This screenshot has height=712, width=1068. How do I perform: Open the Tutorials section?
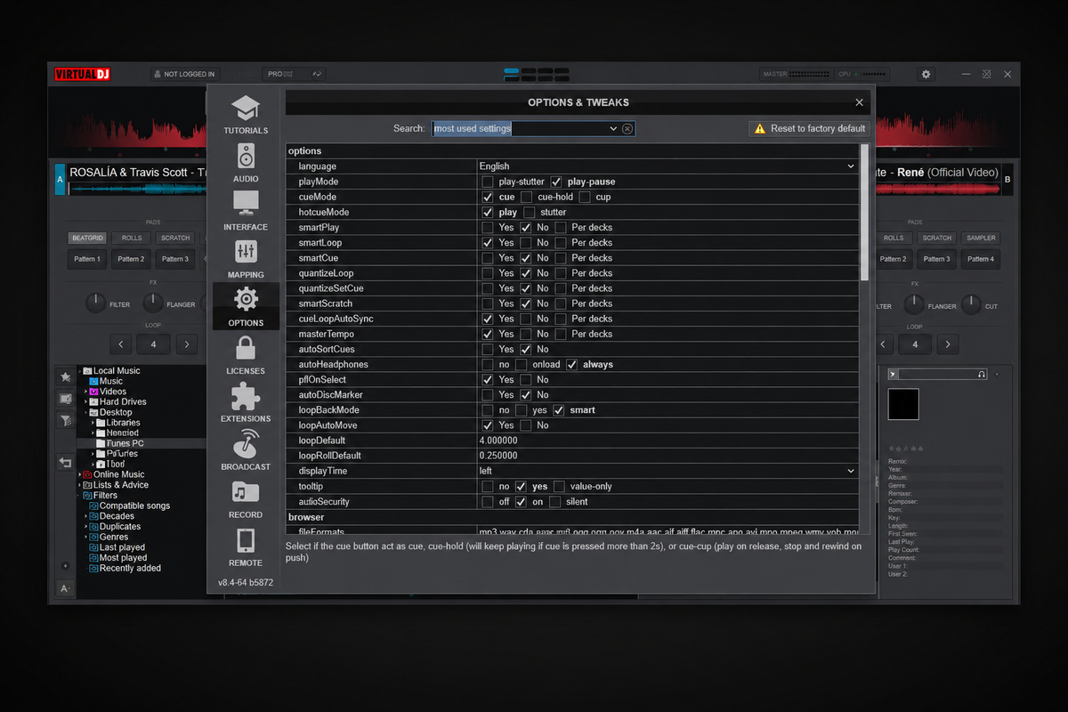pyautogui.click(x=246, y=115)
